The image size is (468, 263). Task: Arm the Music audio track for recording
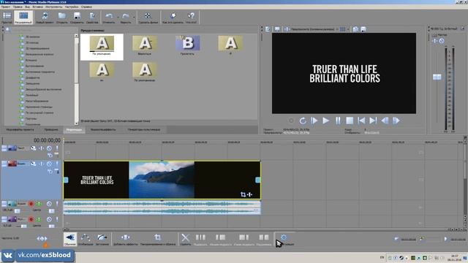(31, 219)
